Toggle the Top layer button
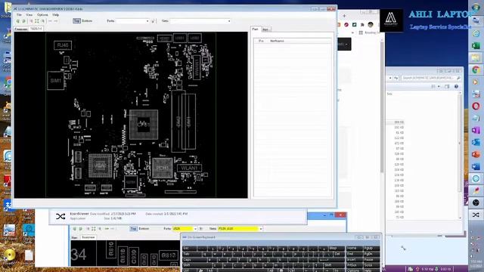The width and height of the screenshot is (484, 272). coord(76,20)
